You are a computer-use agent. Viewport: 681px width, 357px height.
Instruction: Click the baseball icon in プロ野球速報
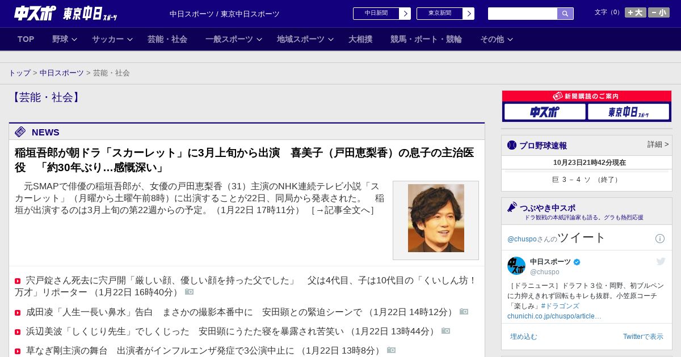click(512, 146)
